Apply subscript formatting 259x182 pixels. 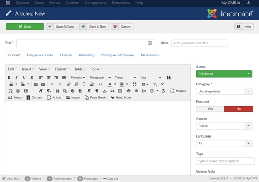tap(155, 85)
